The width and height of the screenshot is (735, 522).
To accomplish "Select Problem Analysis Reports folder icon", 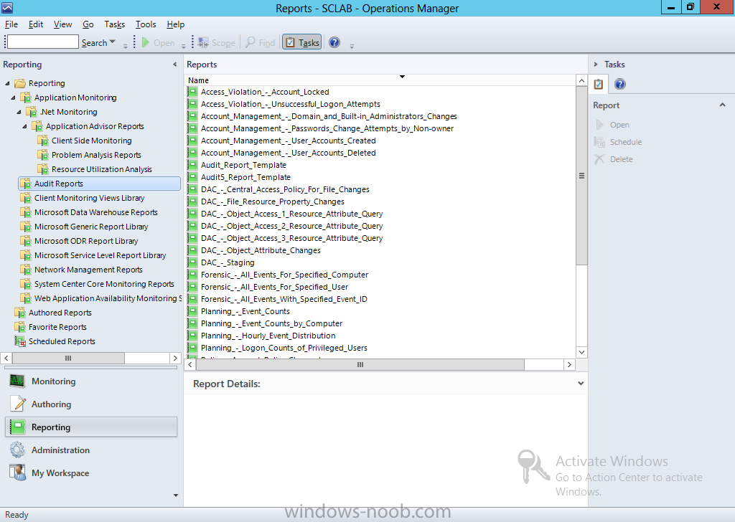I will tap(43, 155).
